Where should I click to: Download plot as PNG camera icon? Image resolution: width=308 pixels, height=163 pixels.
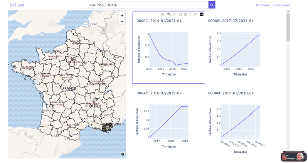click(162, 14)
